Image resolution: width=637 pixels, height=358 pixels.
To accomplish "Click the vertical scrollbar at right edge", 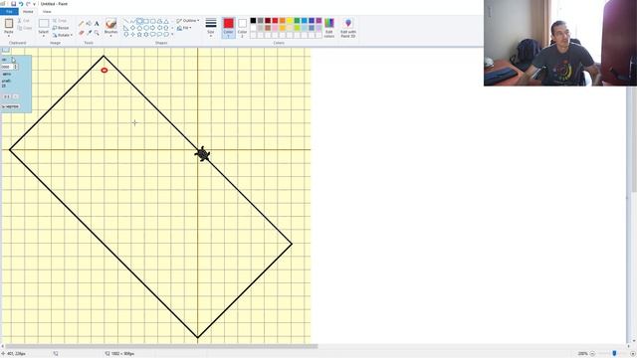I will pos(633,139).
